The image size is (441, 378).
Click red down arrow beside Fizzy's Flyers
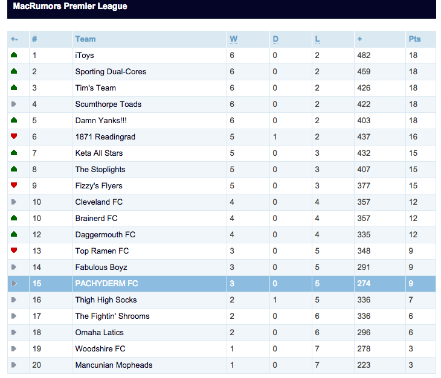point(14,185)
